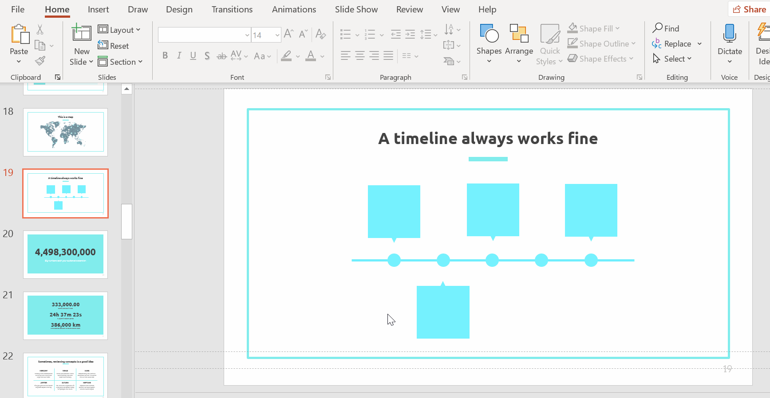Open Character Spacing dropdown
The image size is (770, 398).
click(x=239, y=55)
